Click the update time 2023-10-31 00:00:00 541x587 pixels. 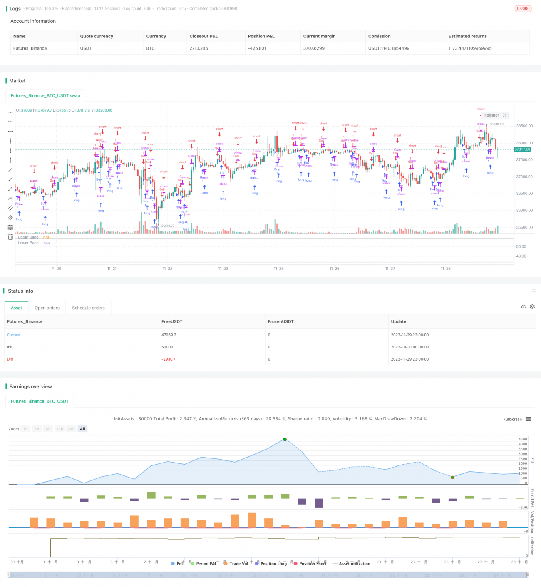[x=410, y=347]
